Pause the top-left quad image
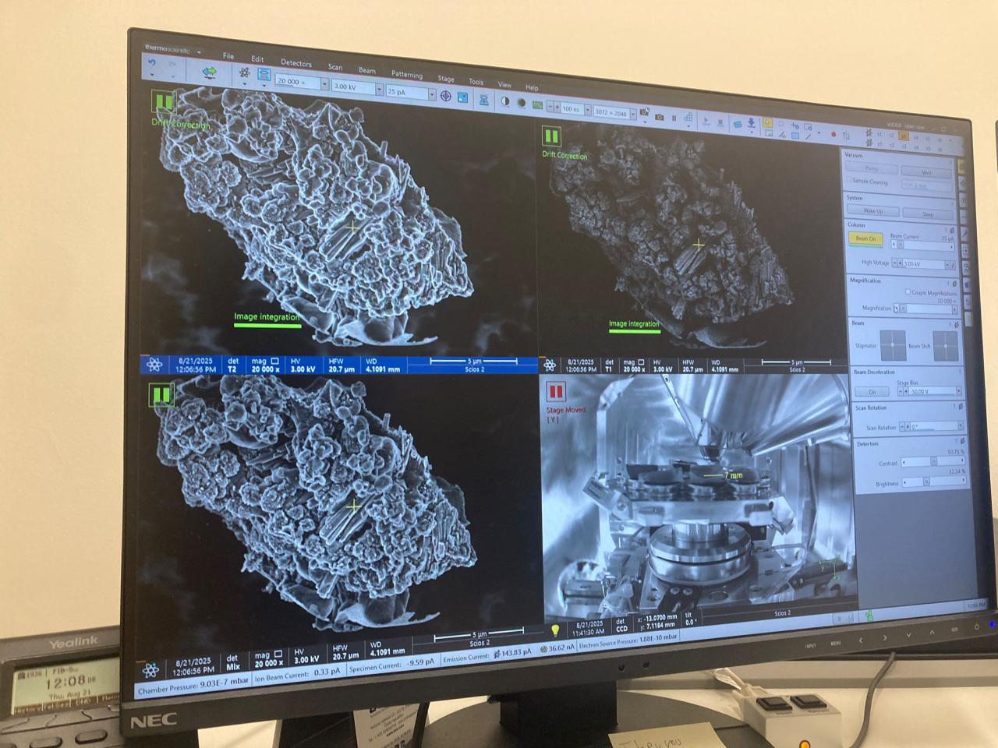Screen dimensions: 998x748 tap(163, 102)
